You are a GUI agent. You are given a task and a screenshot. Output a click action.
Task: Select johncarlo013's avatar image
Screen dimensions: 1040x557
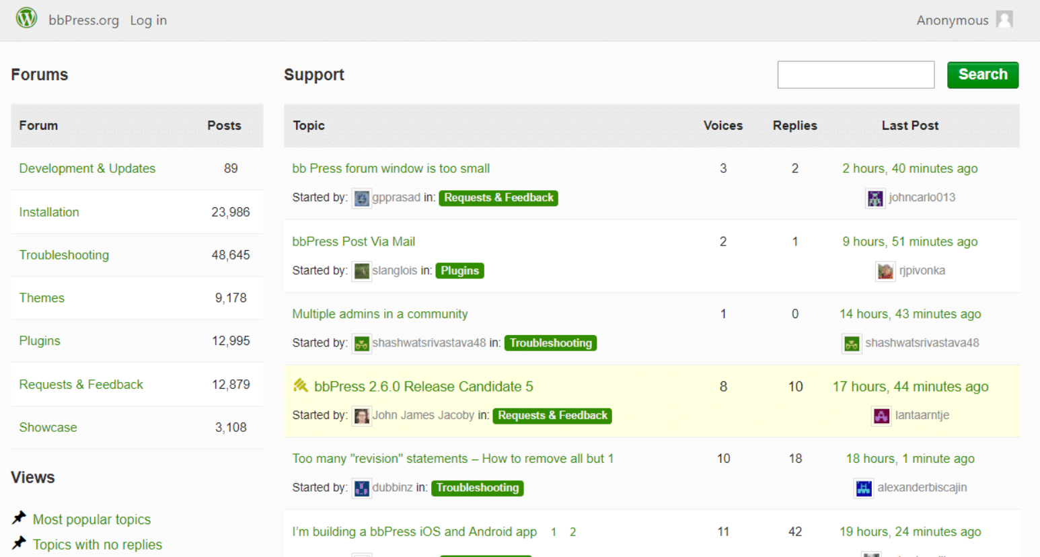click(x=875, y=198)
